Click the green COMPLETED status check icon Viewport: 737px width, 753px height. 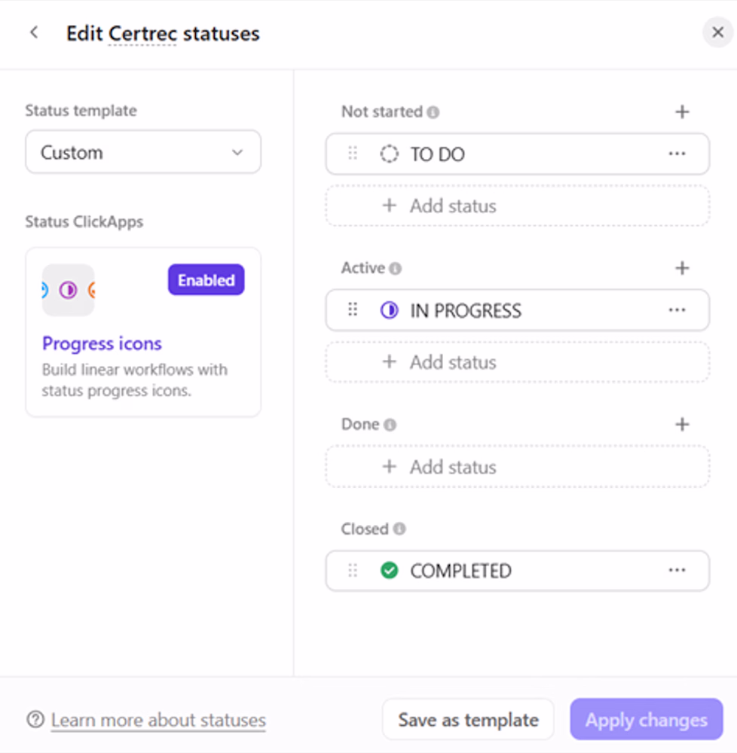point(389,571)
